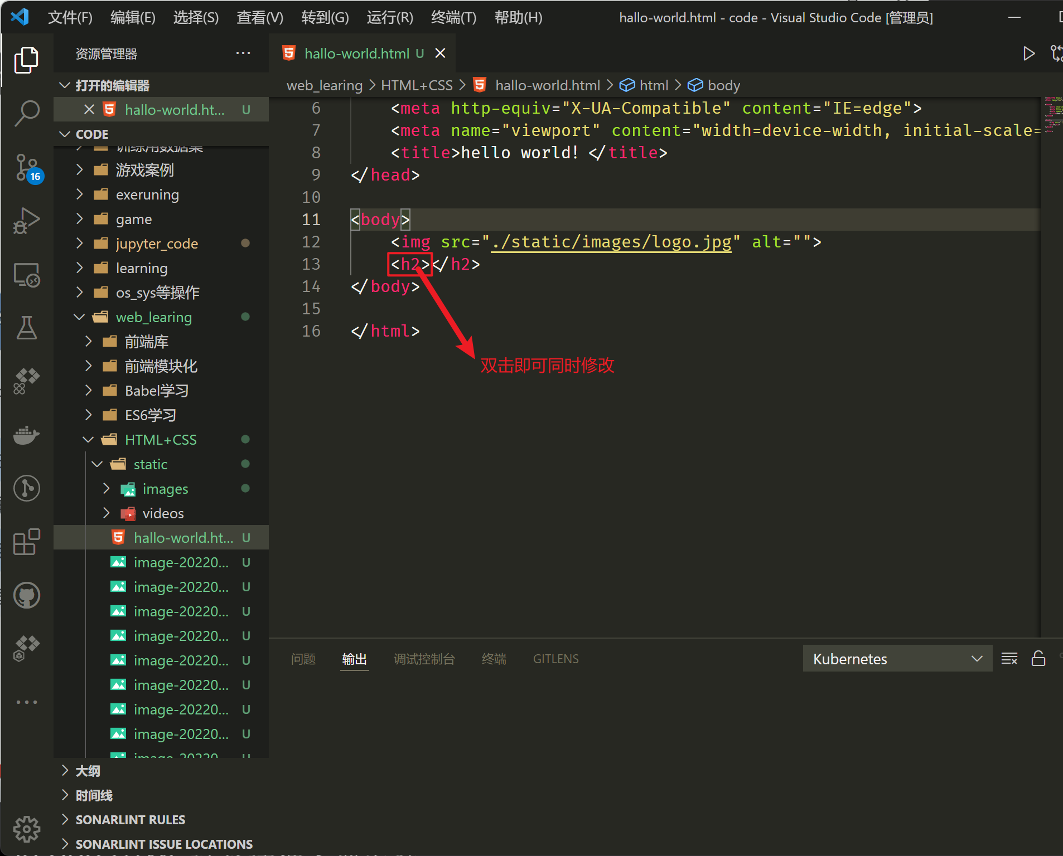Open the 选择(S) menu
This screenshot has width=1063, height=856.
pyautogui.click(x=196, y=17)
